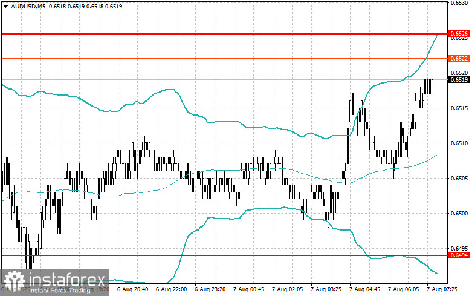
Task: Select the current price label 0.6519
Action: pos(459,79)
